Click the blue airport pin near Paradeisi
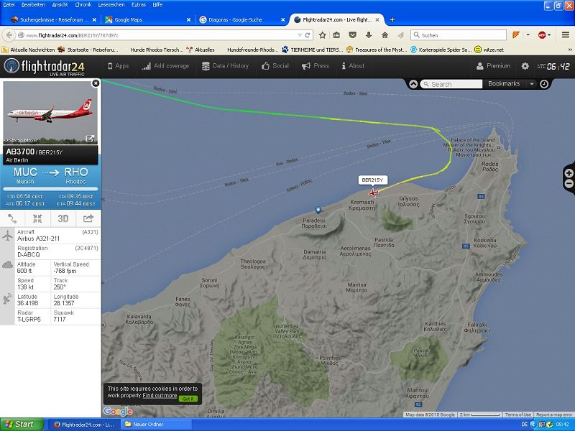The width and height of the screenshot is (575, 431). [318, 210]
